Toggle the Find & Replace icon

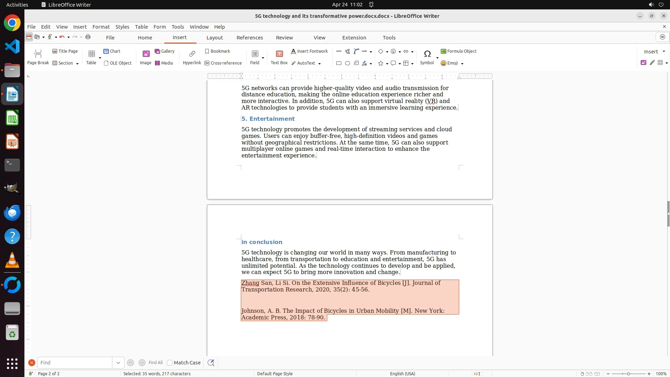pyautogui.click(x=211, y=363)
